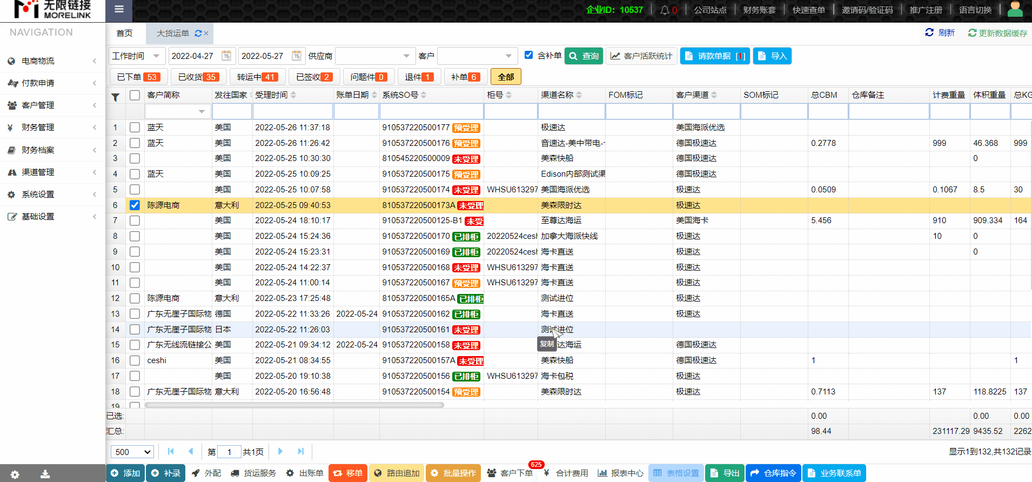Click the horizontal scrollbar under the table

coord(294,405)
